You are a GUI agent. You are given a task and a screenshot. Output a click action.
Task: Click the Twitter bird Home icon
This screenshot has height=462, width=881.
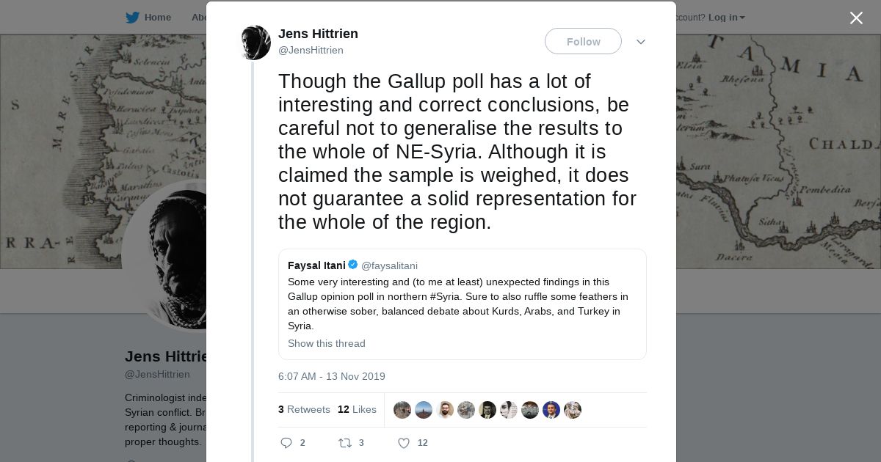point(132,18)
